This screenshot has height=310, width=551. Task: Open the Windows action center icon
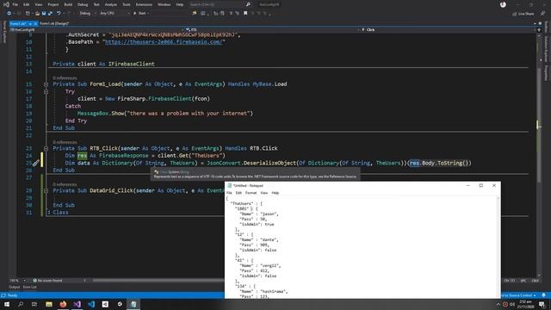pos(542,304)
